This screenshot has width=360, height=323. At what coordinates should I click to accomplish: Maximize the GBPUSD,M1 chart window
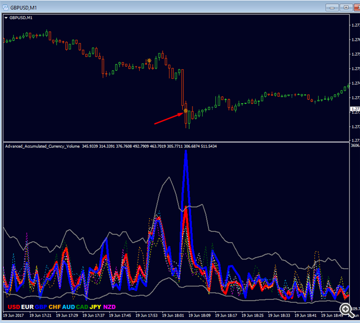[346, 8]
